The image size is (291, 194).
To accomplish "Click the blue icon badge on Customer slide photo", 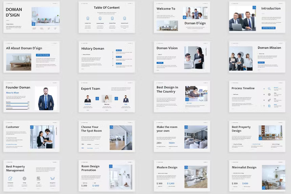I will (32, 127).
